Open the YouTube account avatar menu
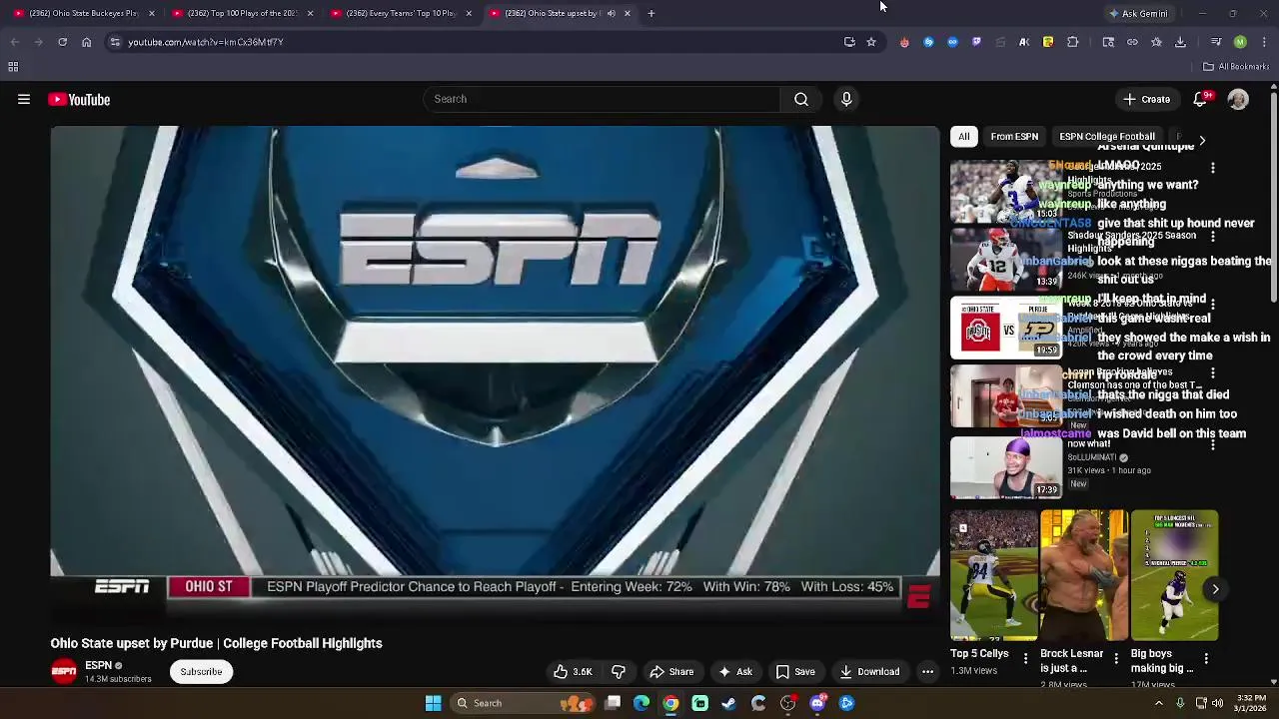1279x719 pixels. pyautogui.click(x=1238, y=100)
